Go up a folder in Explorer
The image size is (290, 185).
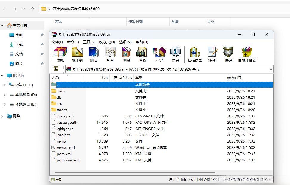pyautogui.click(x=32, y=9)
